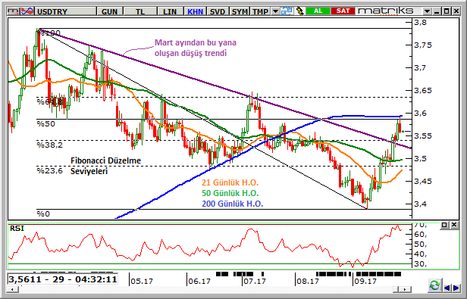Step chart forward with blue right arrow
Viewport: 467px width, 299px height.
456,288
